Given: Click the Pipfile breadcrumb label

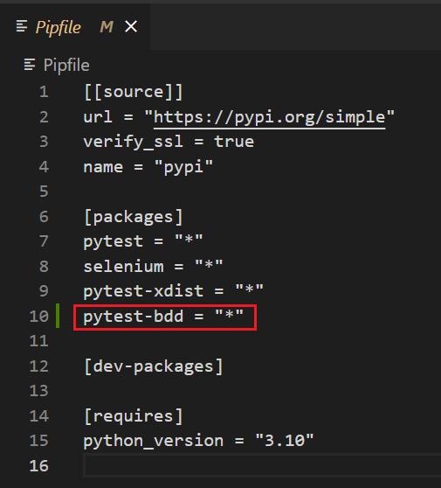Looking at the screenshot, I should tap(66, 66).
